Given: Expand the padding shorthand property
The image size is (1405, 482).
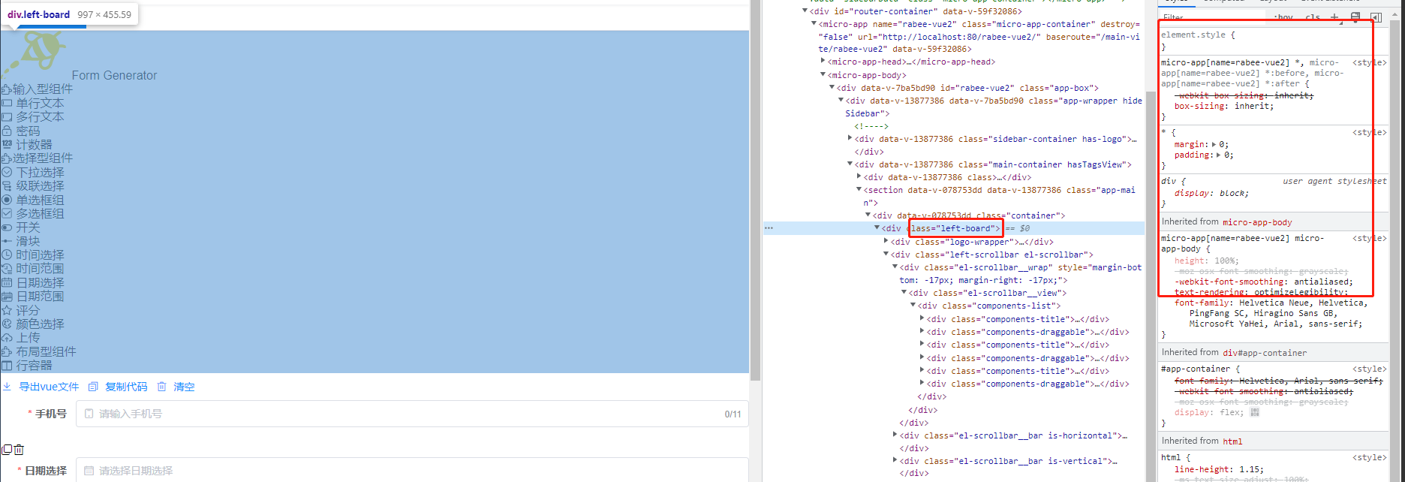Looking at the screenshot, I should [x=1220, y=155].
